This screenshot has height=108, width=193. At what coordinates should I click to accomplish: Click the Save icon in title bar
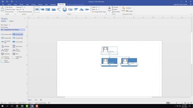(x=3, y=1)
